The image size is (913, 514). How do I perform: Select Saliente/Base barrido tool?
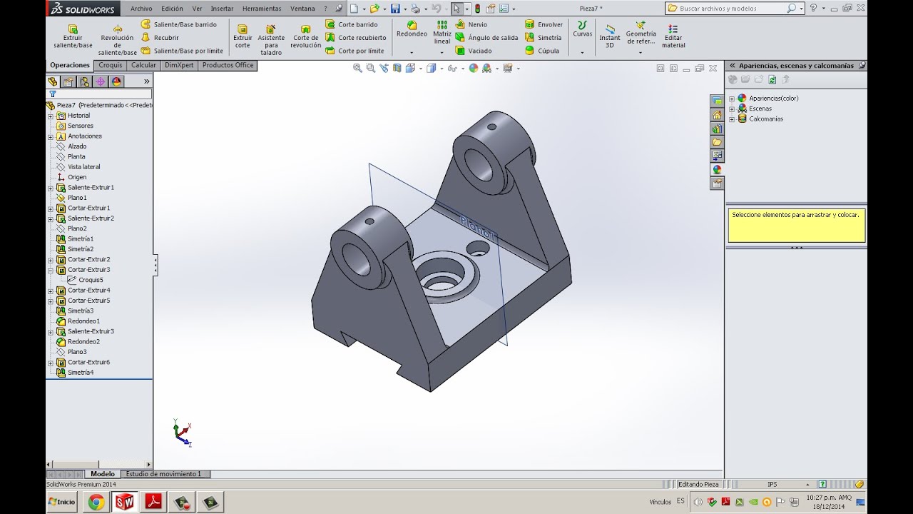point(180,24)
